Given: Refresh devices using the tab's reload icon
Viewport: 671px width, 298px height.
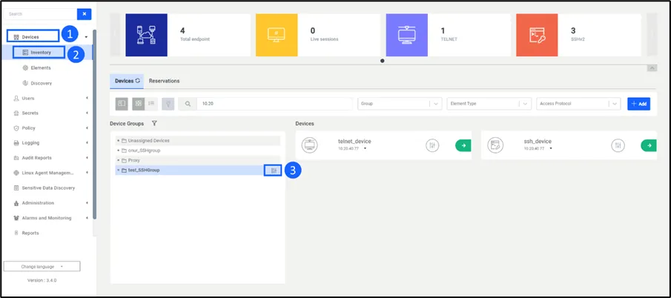Looking at the screenshot, I should coord(137,81).
